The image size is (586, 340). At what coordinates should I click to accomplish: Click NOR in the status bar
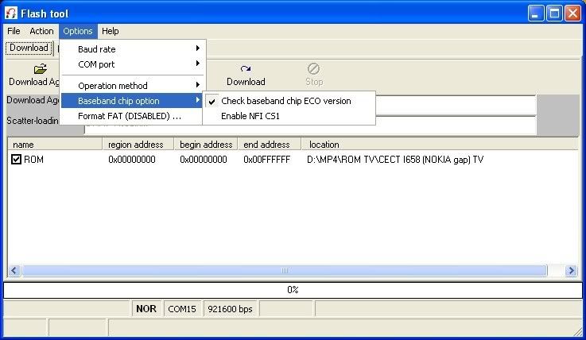point(146,309)
